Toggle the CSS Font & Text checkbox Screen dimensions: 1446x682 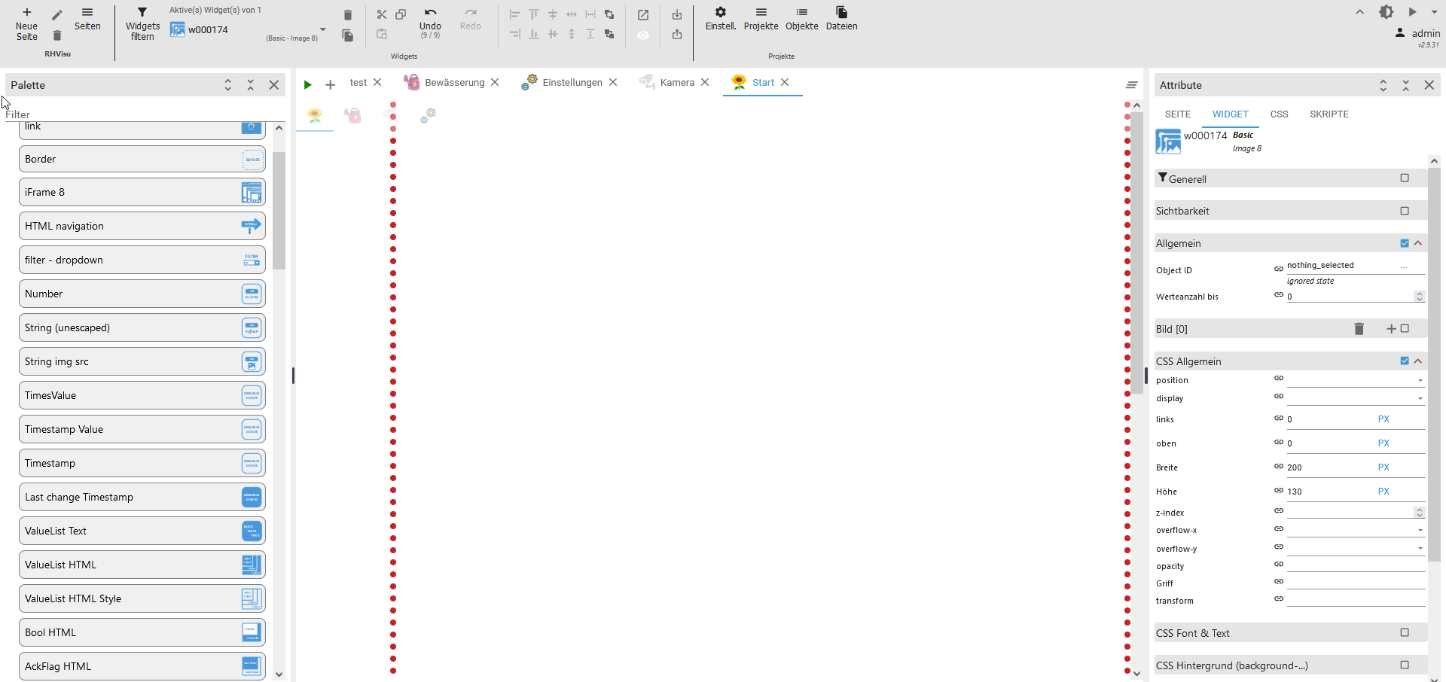[1405, 633]
